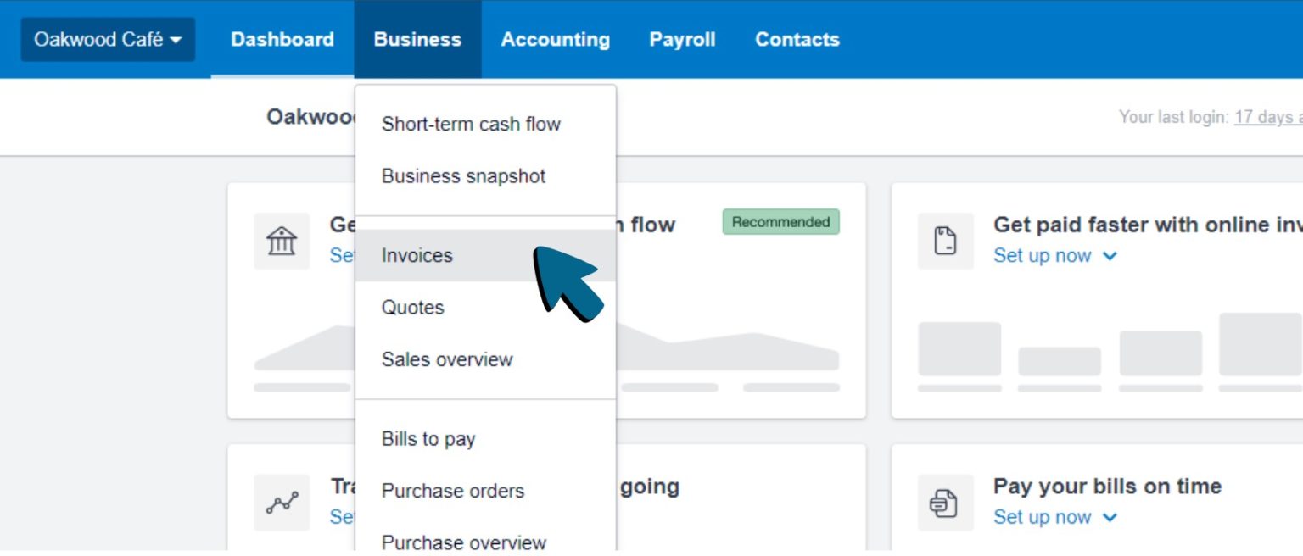Switch to the Accounting tab
Screen dimensions: 1303x556
click(556, 39)
